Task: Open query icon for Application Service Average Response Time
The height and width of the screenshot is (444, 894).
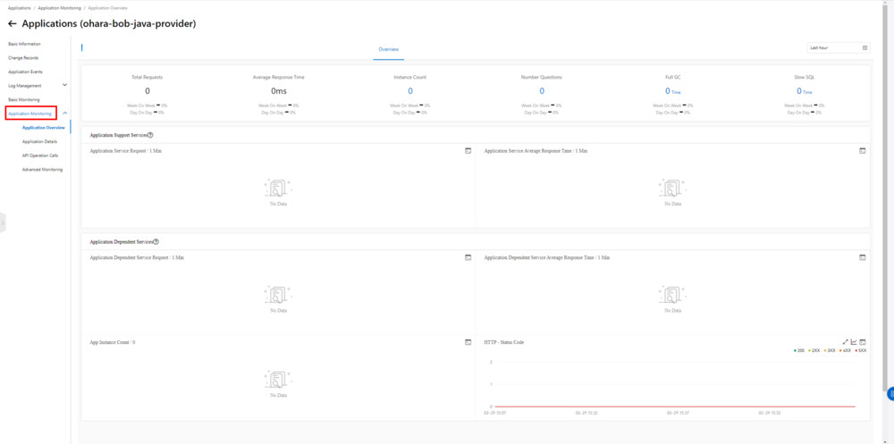Action: [863, 151]
